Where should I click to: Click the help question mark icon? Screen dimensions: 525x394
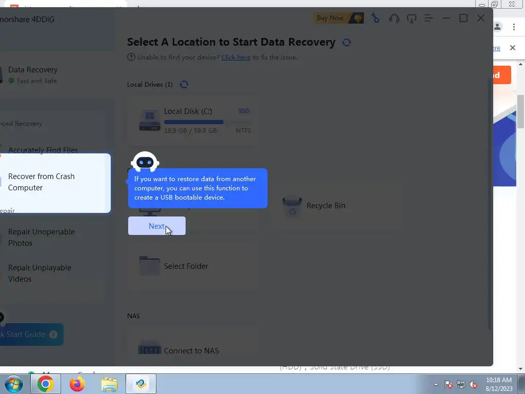131,57
